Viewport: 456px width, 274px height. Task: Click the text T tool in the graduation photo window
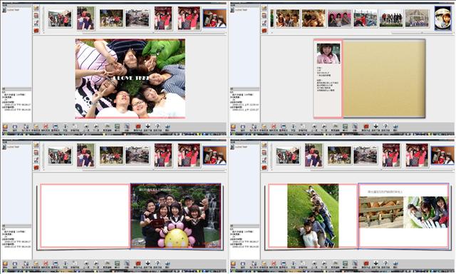[66, 263]
